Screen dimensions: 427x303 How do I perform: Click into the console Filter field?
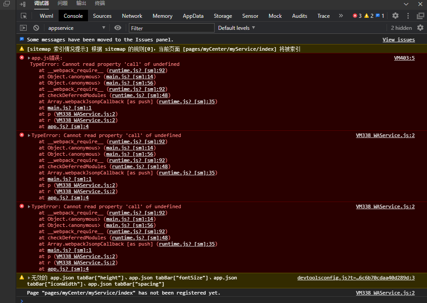(171, 28)
